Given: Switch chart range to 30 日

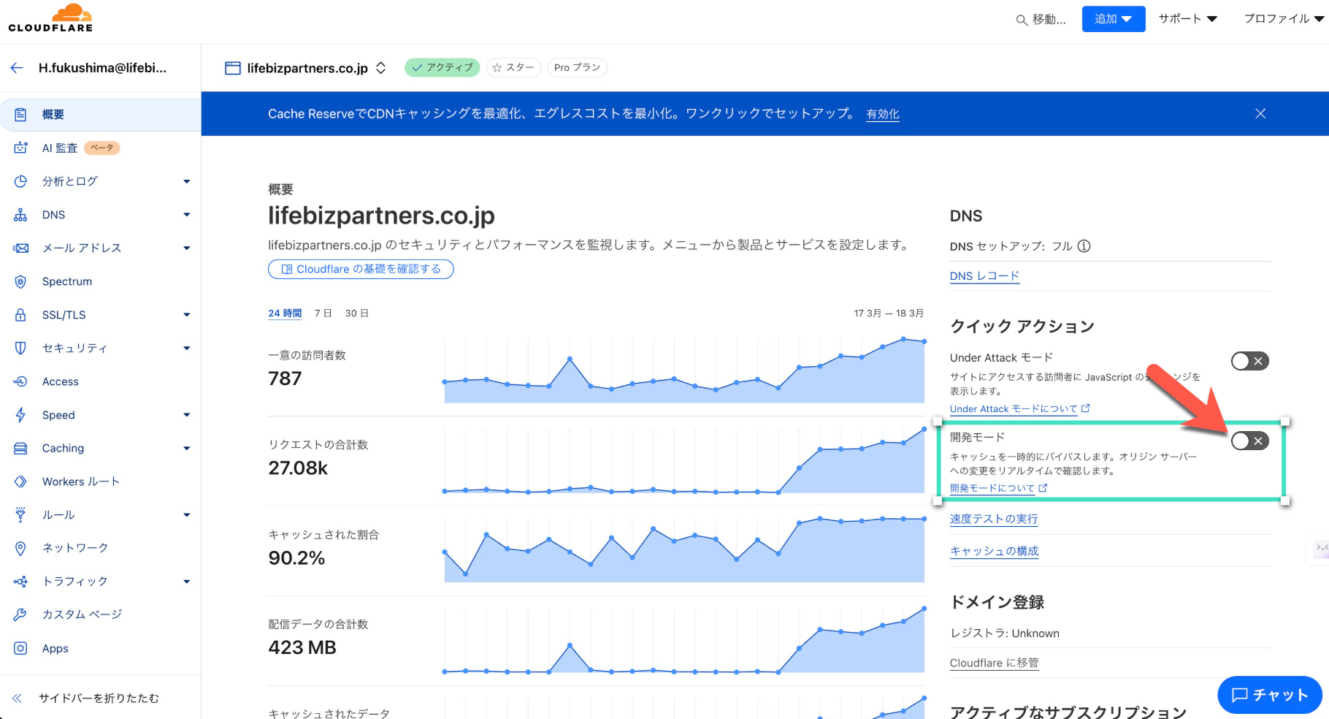Looking at the screenshot, I should point(357,313).
